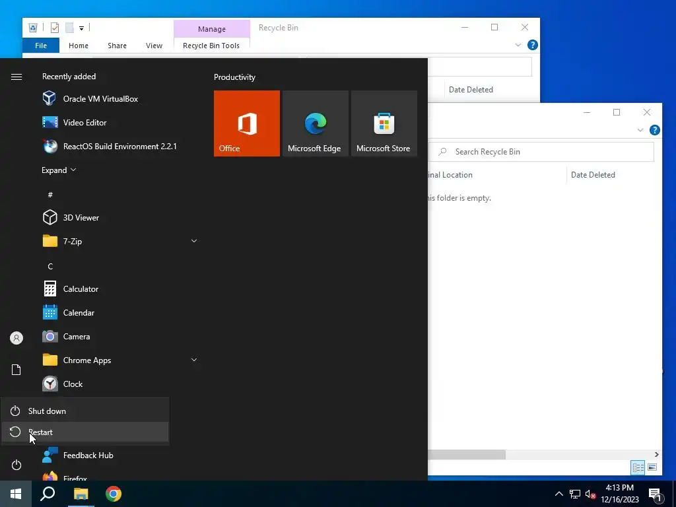The width and height of the screenshot is (676, 507).
Task: Open the Microsoft Store tile
Action: pos(384,123)
